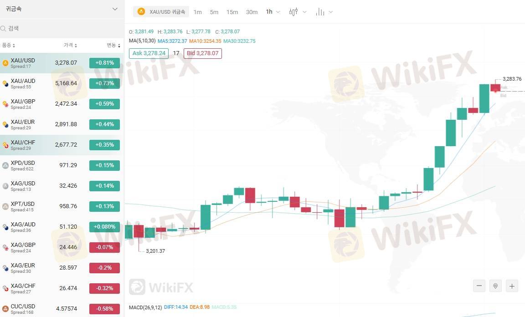The width and height of the screenshot is (525, 317).
Task: Switch chart to the 15m timeframe
Action: pos(232,12)
